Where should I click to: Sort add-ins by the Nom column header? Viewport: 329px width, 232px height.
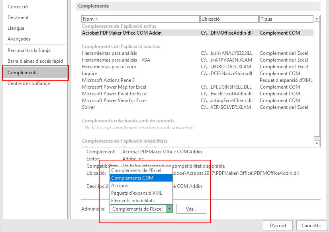(x=140, y=19)
